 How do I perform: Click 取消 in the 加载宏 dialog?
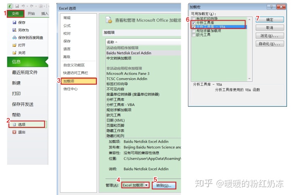tap(270, 27)
